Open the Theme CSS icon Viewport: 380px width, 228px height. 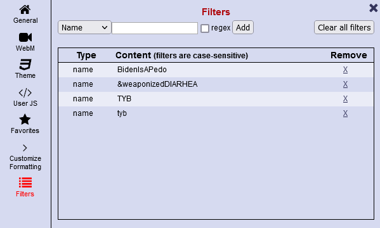[x=25, y=65]
